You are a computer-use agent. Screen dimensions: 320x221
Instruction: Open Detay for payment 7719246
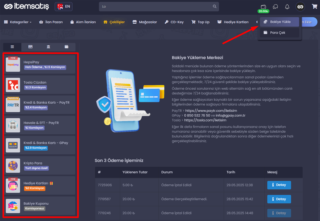click(x=279, y=213)
